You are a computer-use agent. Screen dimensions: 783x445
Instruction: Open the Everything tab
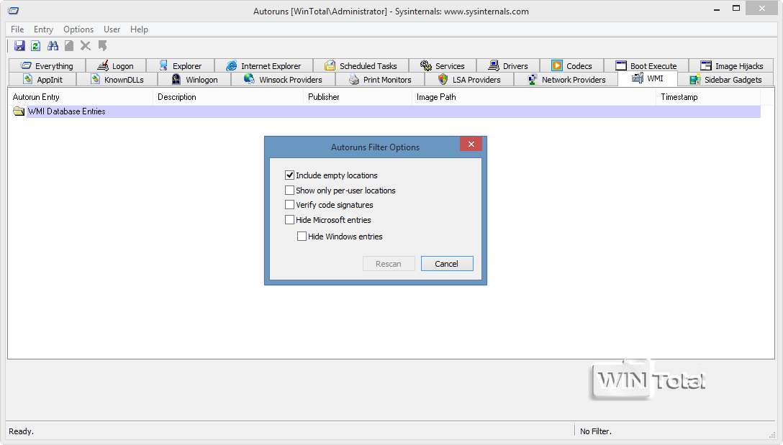(47, 66)
